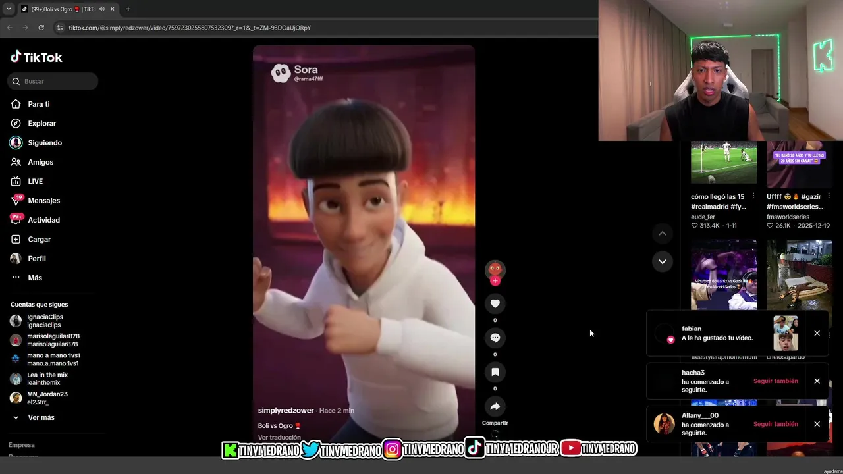Go back in browser history
This screenshot has height=474, width=843.
point(9,28)
